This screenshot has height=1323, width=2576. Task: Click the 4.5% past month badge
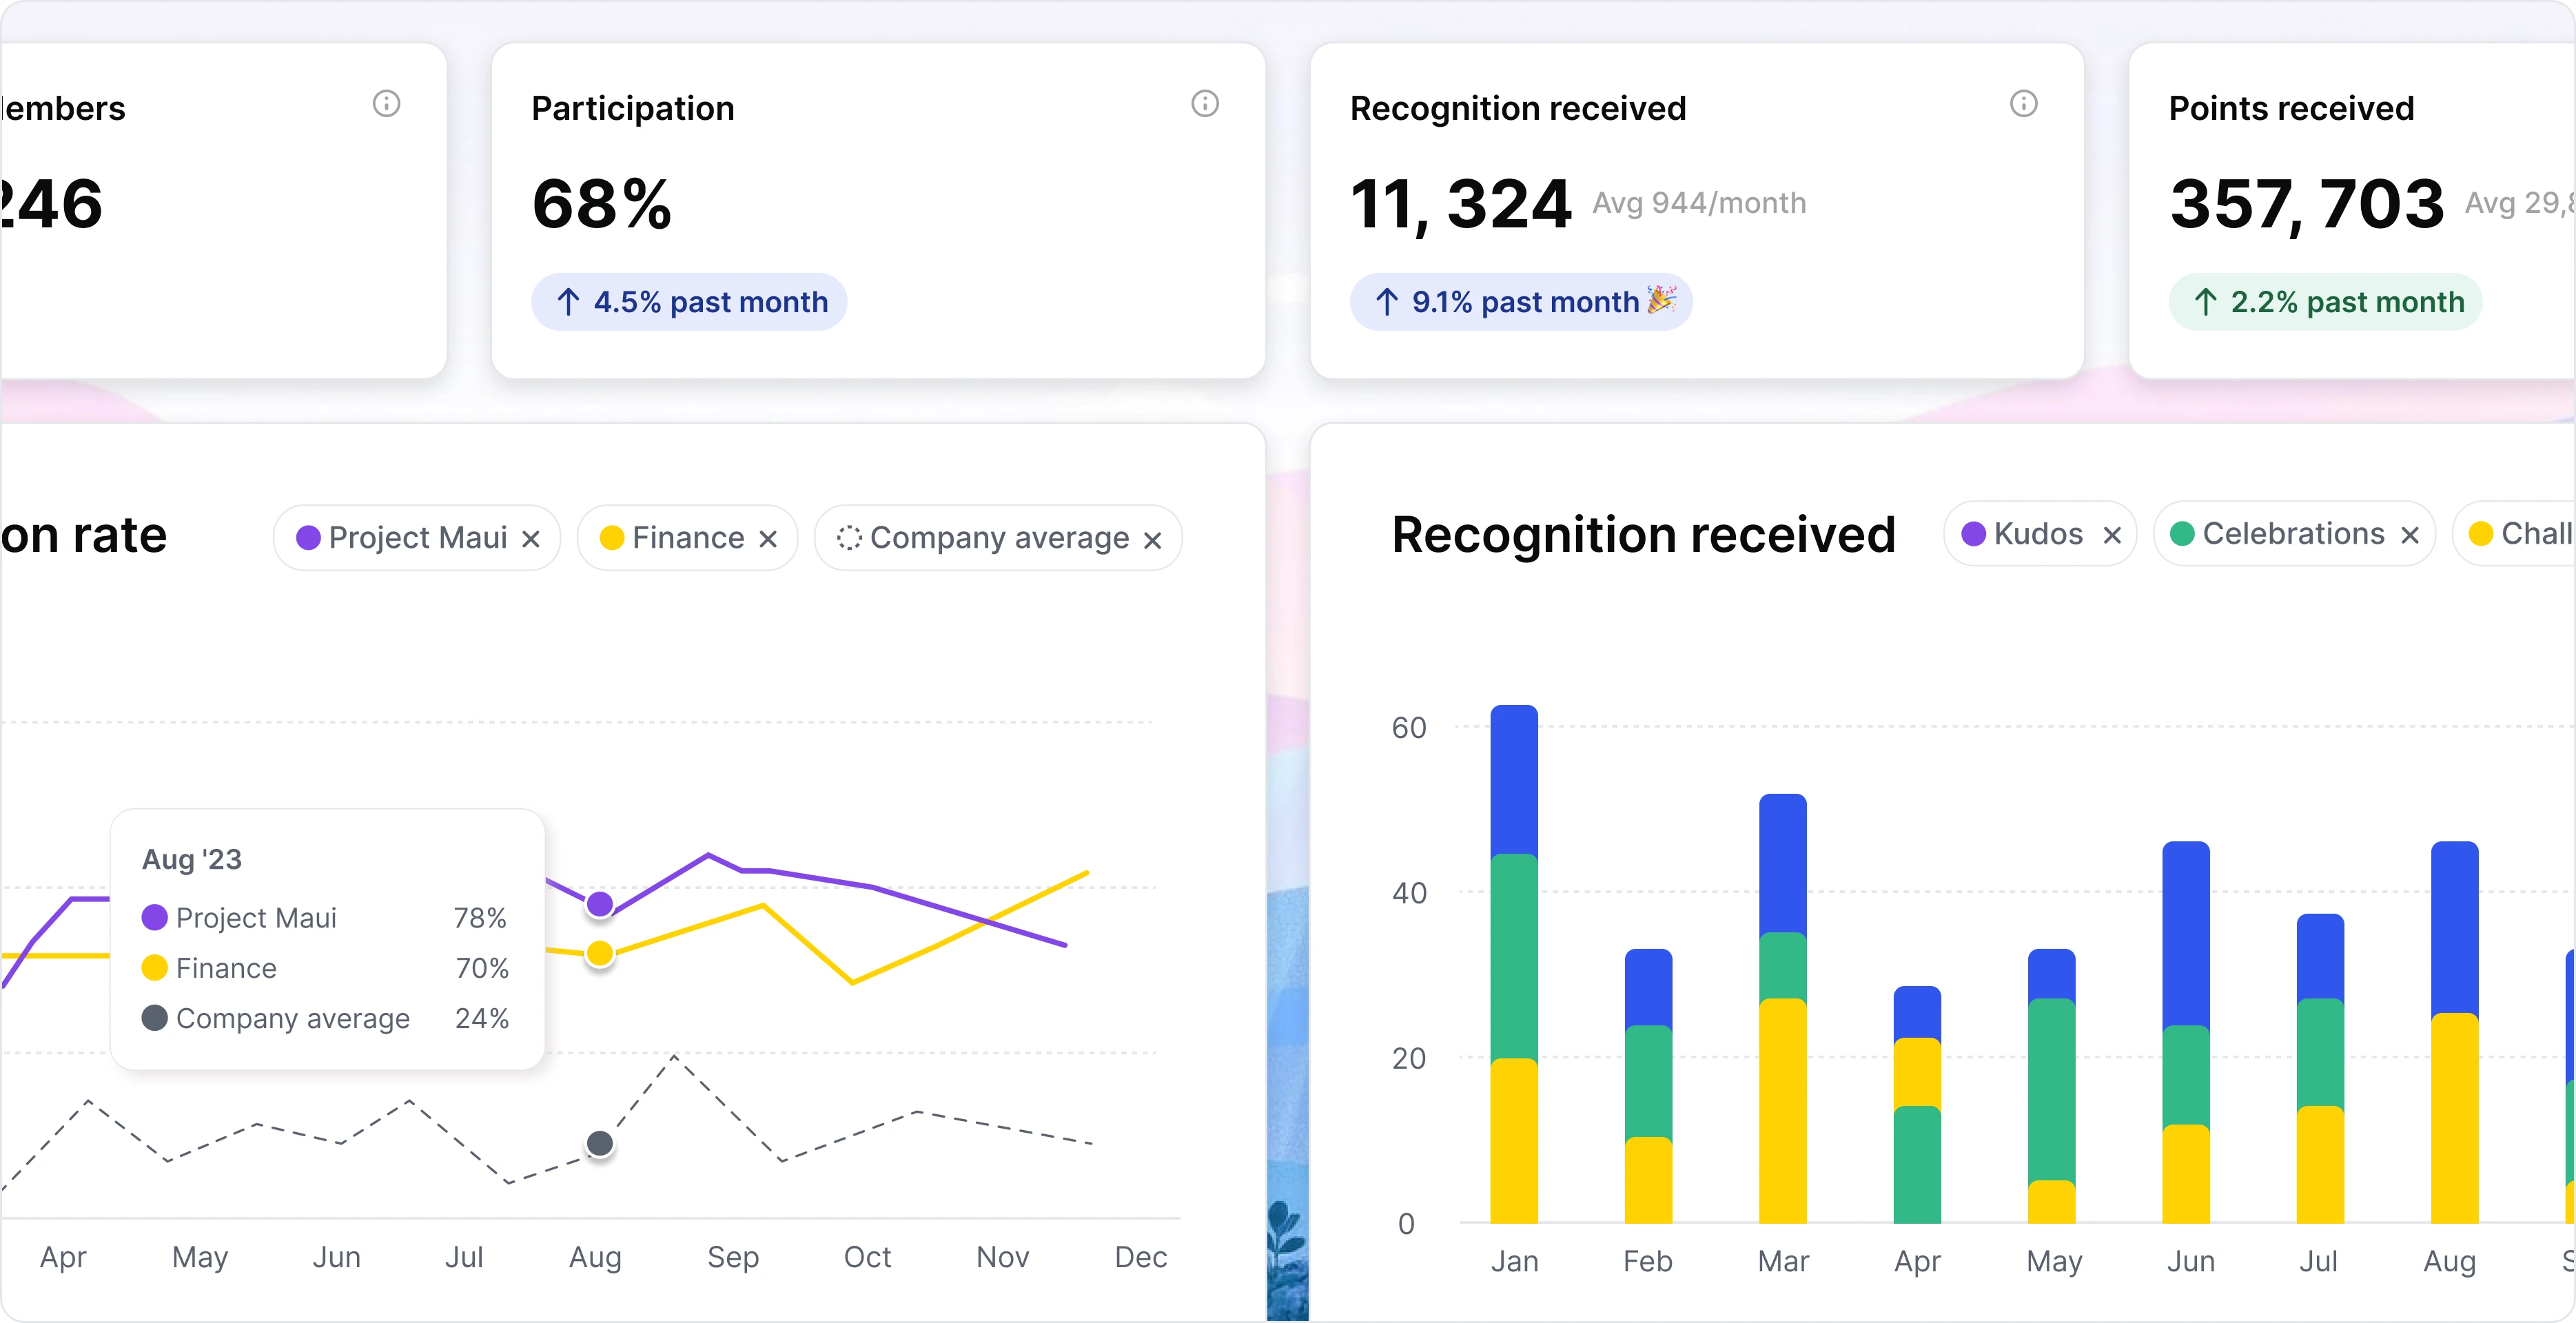click(x=689, y=302)
